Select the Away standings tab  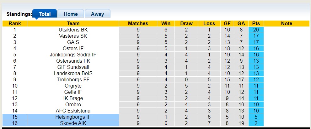coord(97,14)
